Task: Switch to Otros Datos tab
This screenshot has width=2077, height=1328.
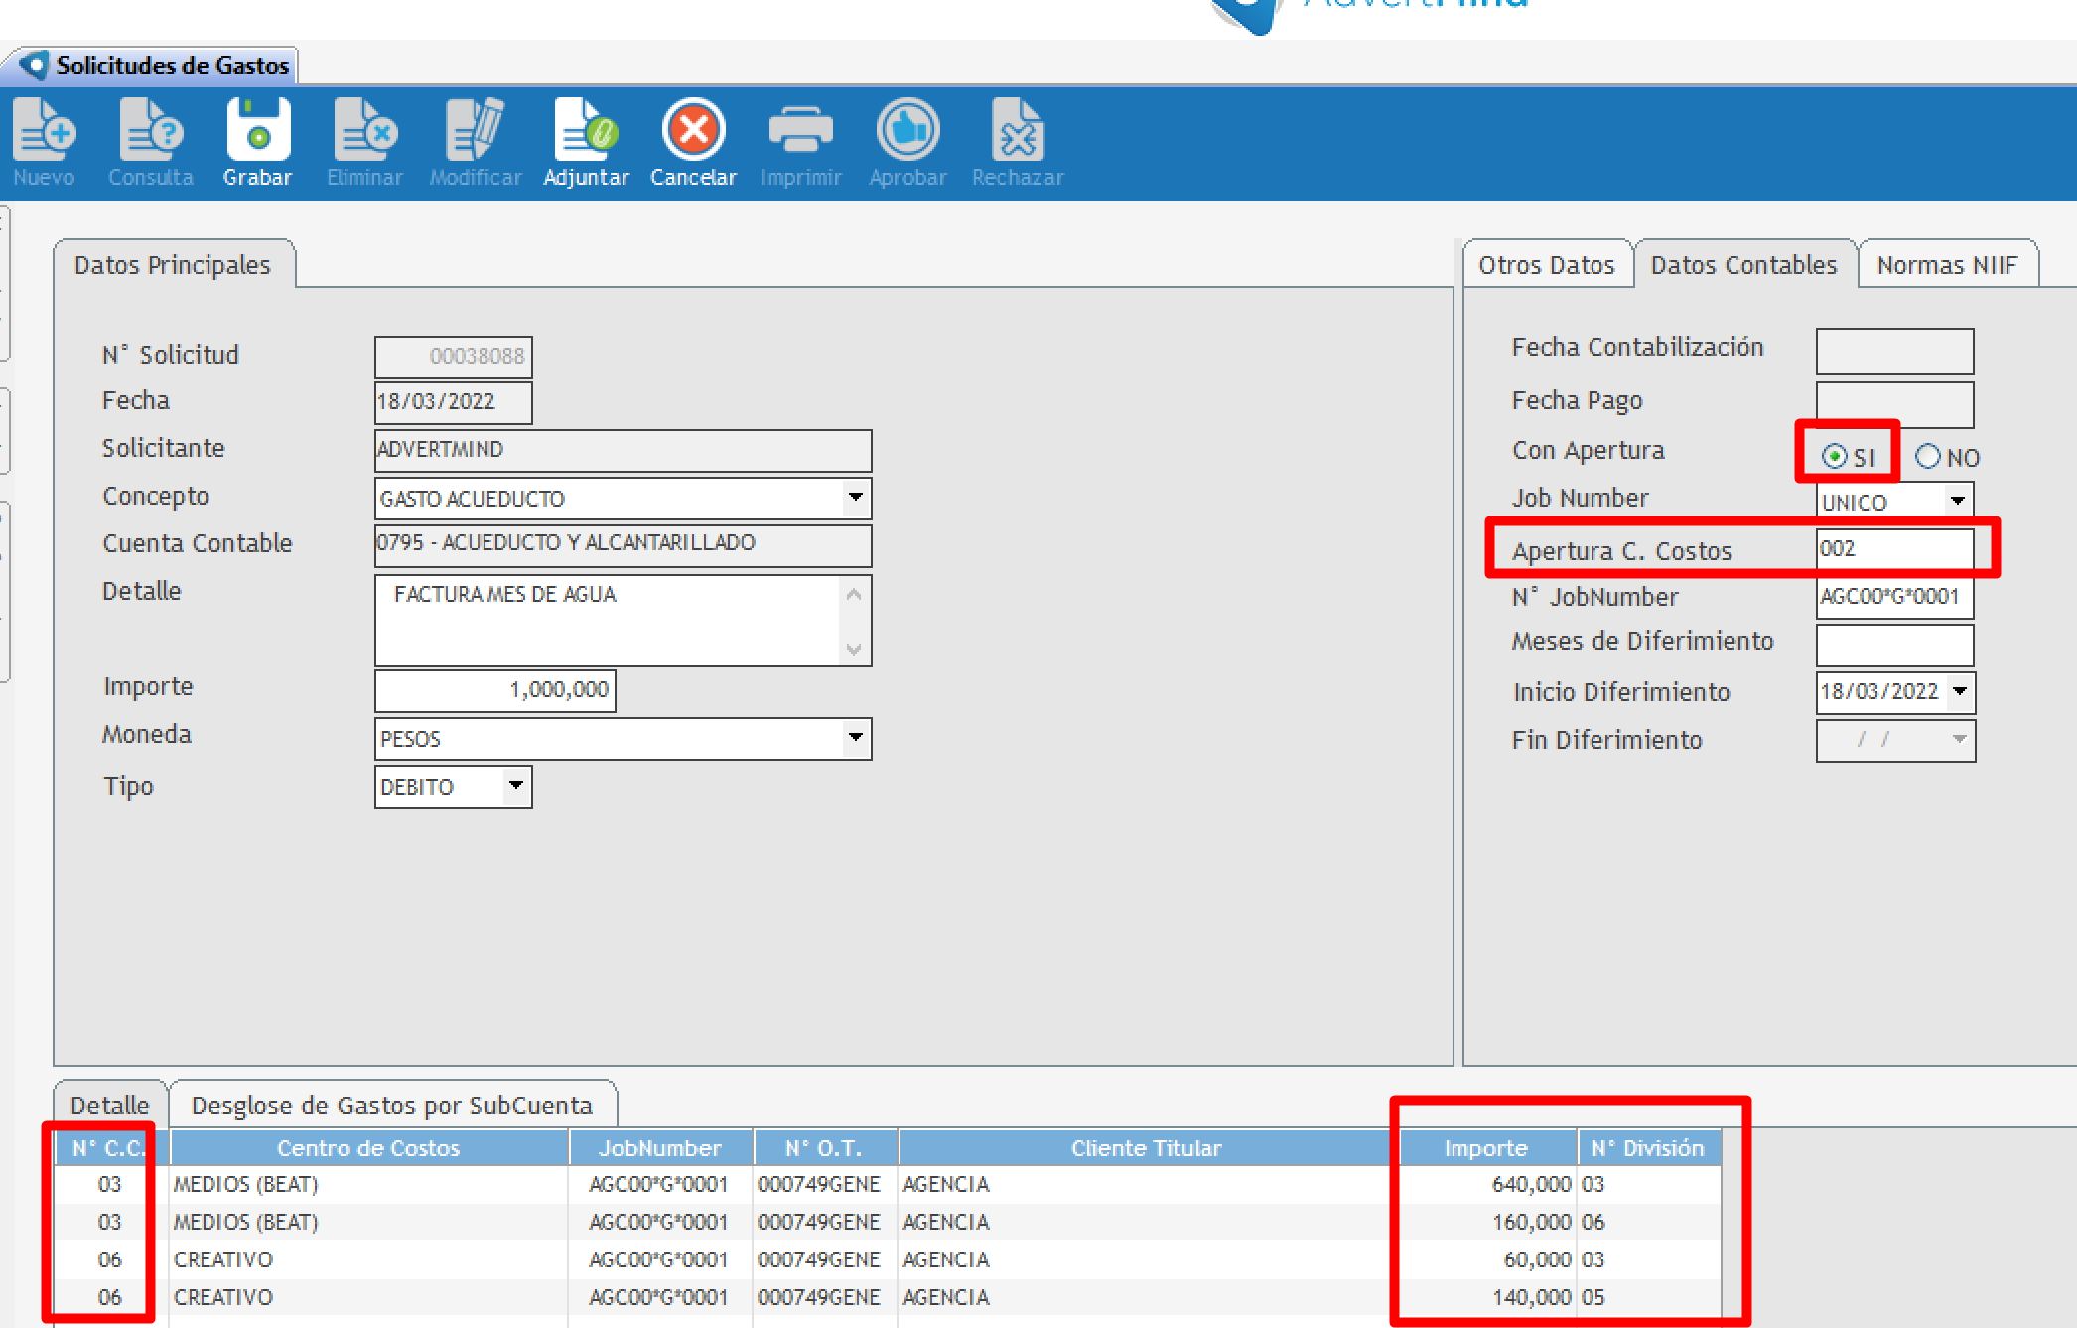Action: [x=1546, y=265]
